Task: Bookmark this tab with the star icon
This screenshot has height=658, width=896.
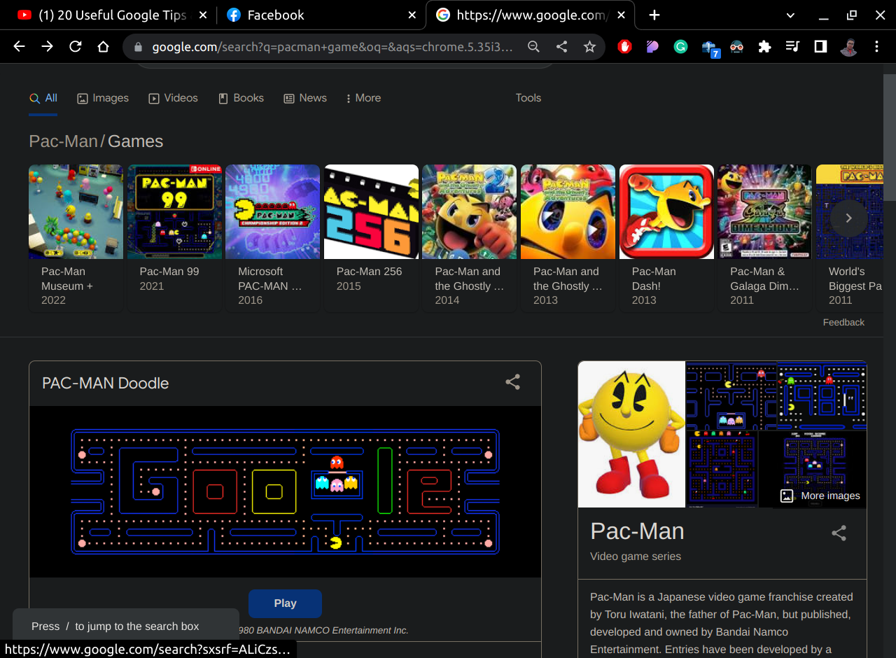Action: click(589, 47)
